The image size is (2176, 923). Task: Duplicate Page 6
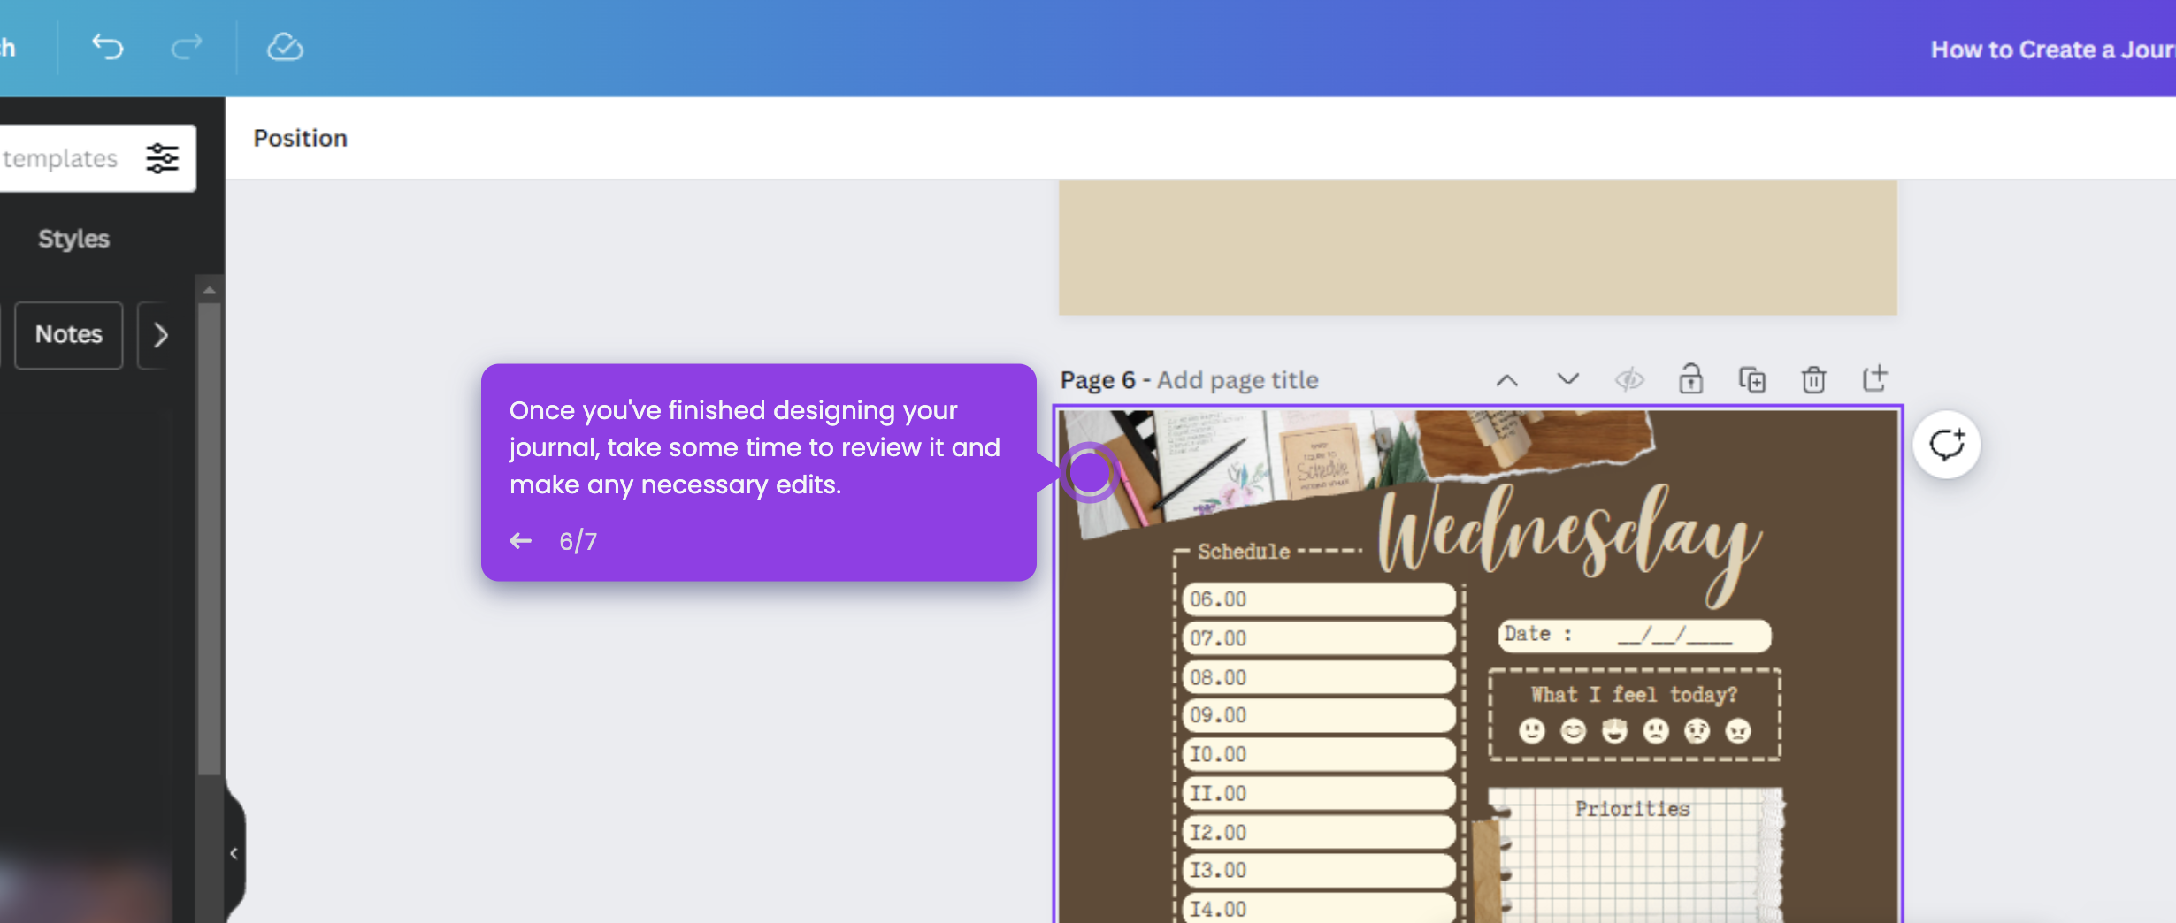click(1752, 379)
